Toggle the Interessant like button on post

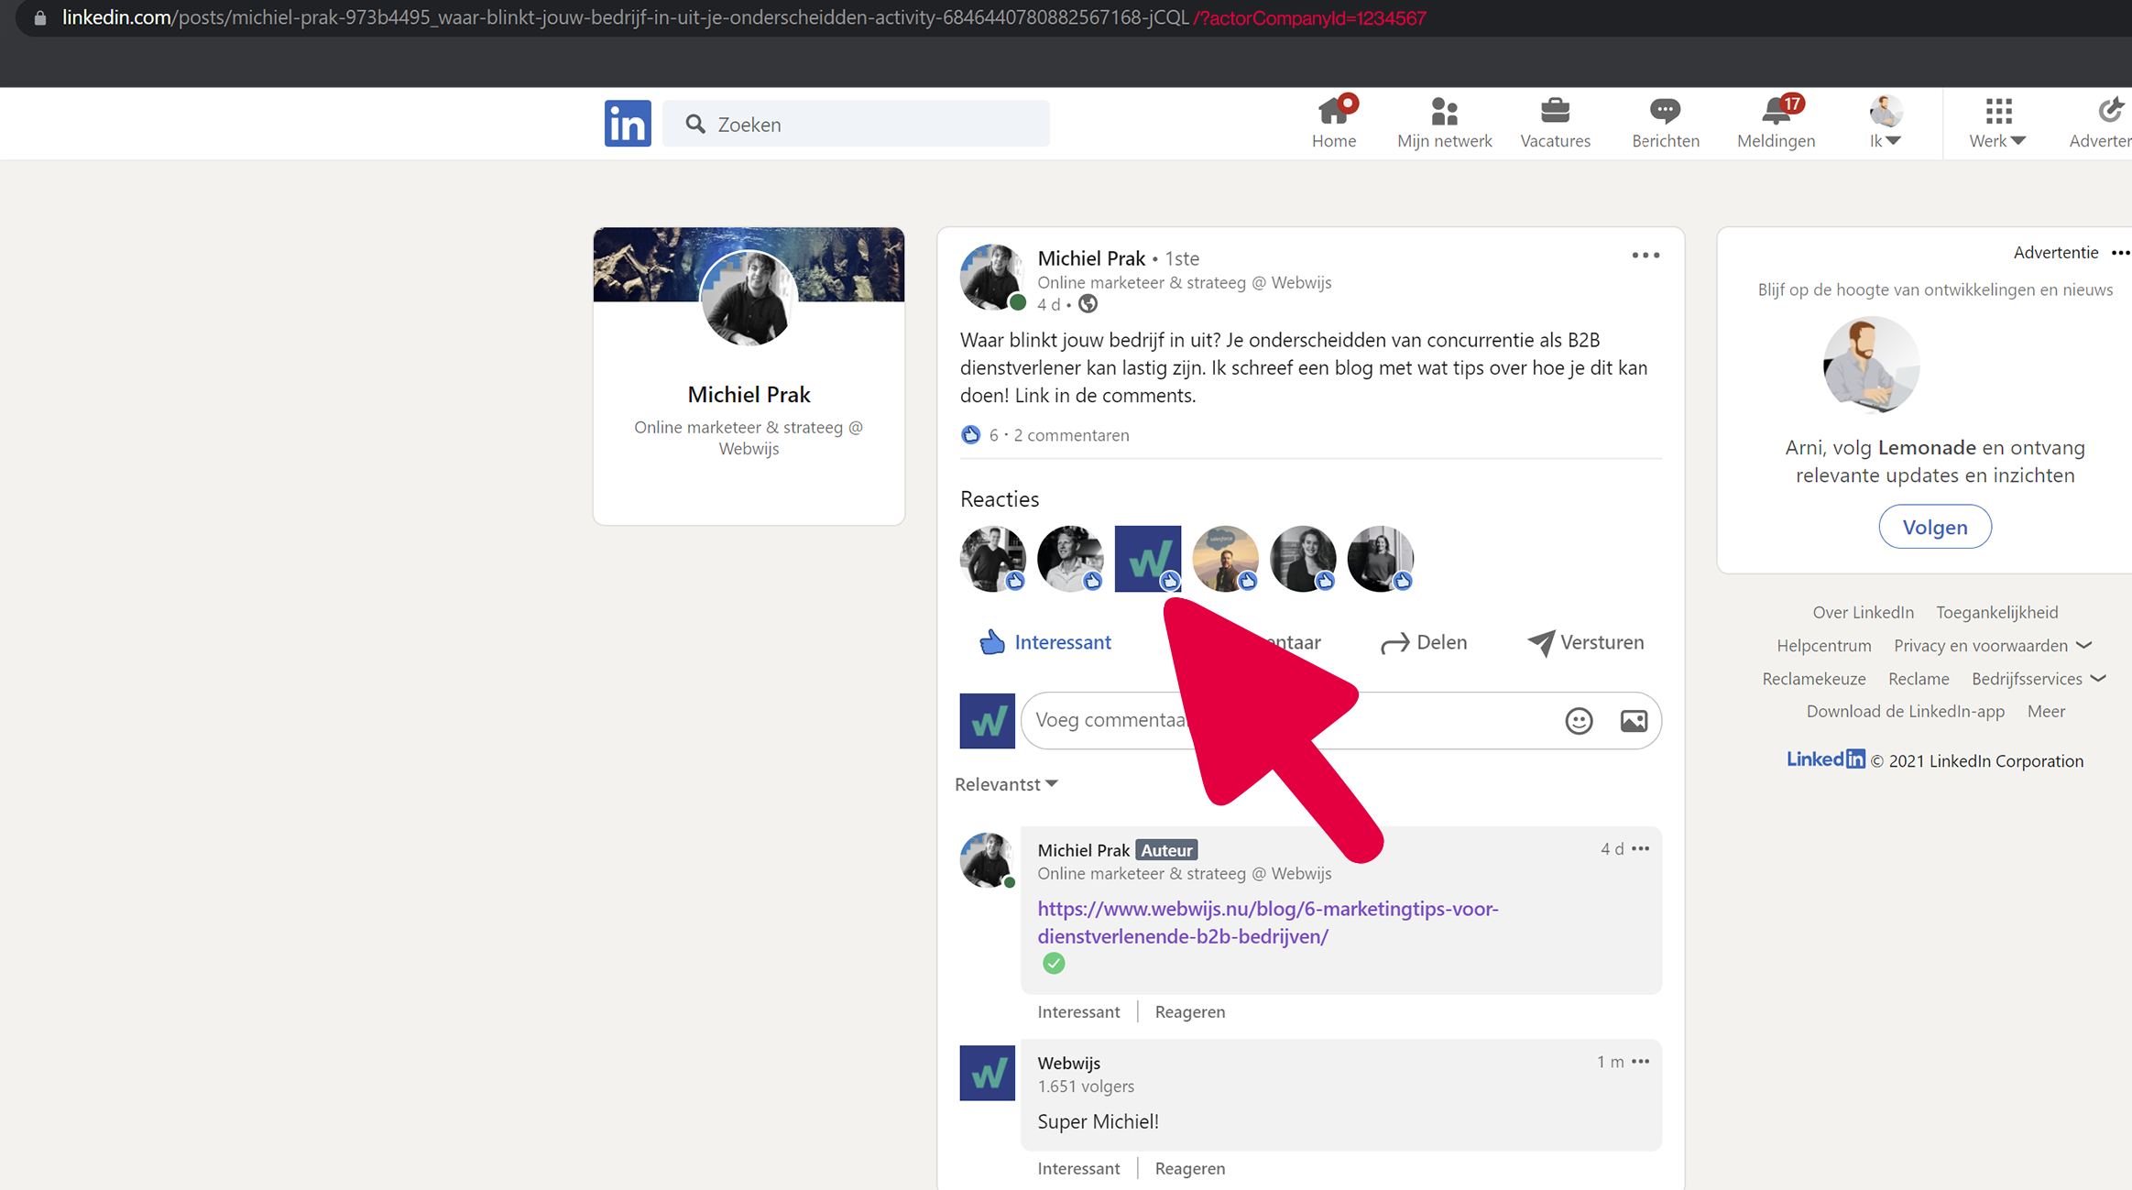point(1045,642)
